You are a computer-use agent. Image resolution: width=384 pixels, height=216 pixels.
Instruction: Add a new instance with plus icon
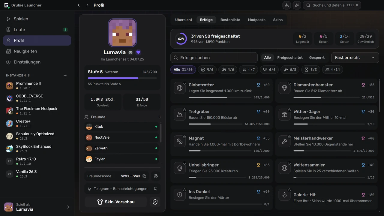[x=65, y=76]
